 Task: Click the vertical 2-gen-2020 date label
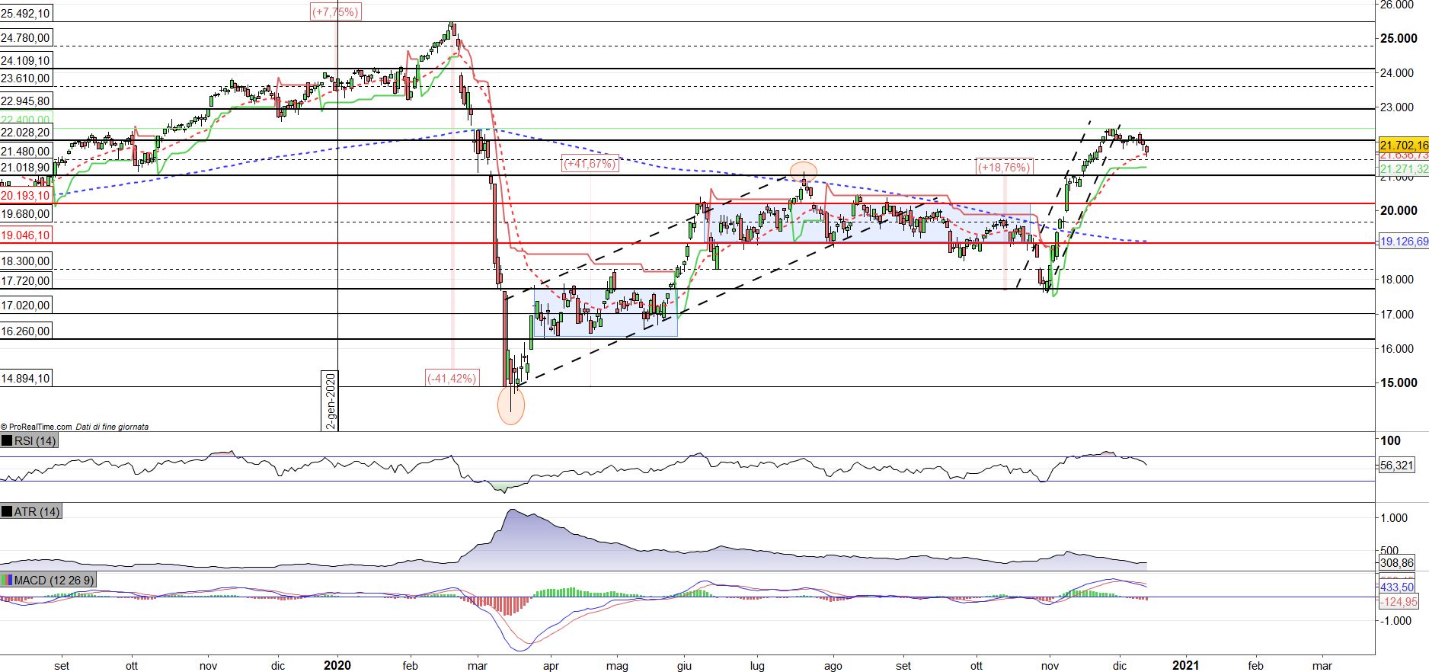pyautogui.click(x=331, y=402)
